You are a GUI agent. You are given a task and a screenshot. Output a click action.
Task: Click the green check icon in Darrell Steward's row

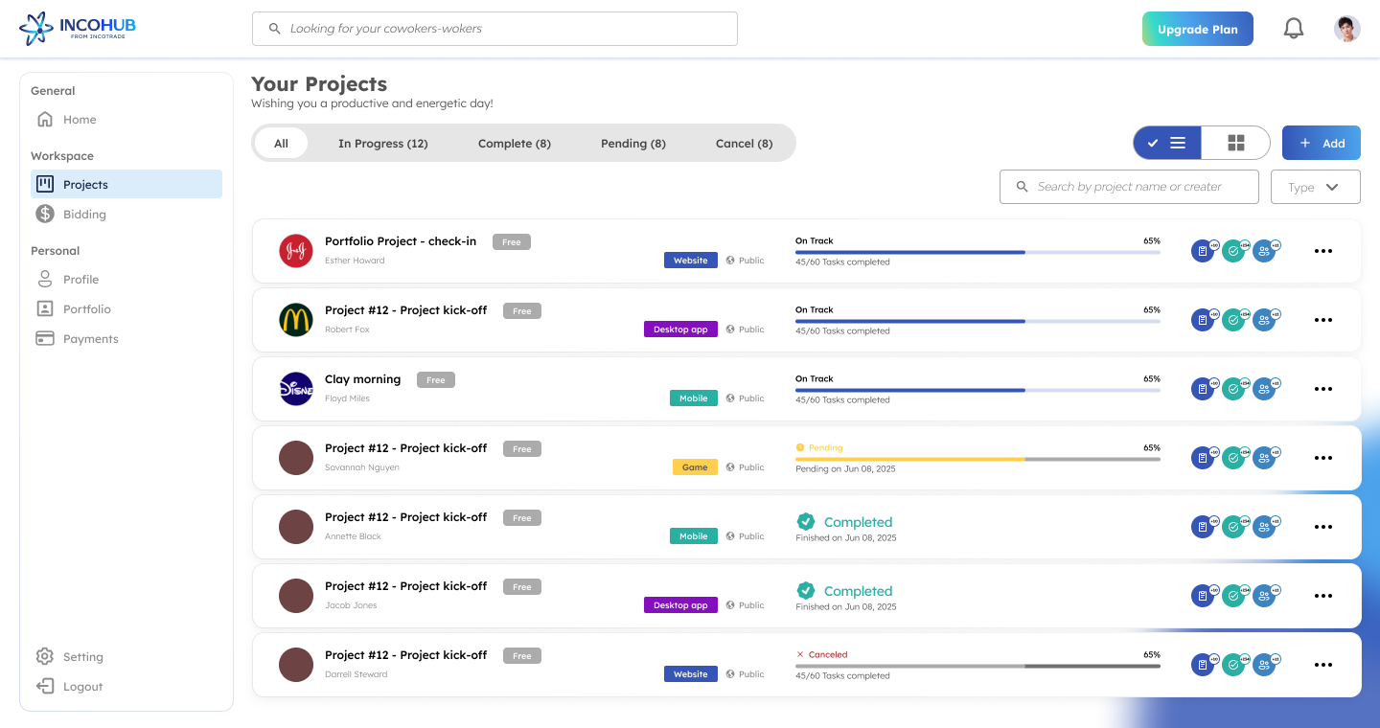(x=1233, y=665)
